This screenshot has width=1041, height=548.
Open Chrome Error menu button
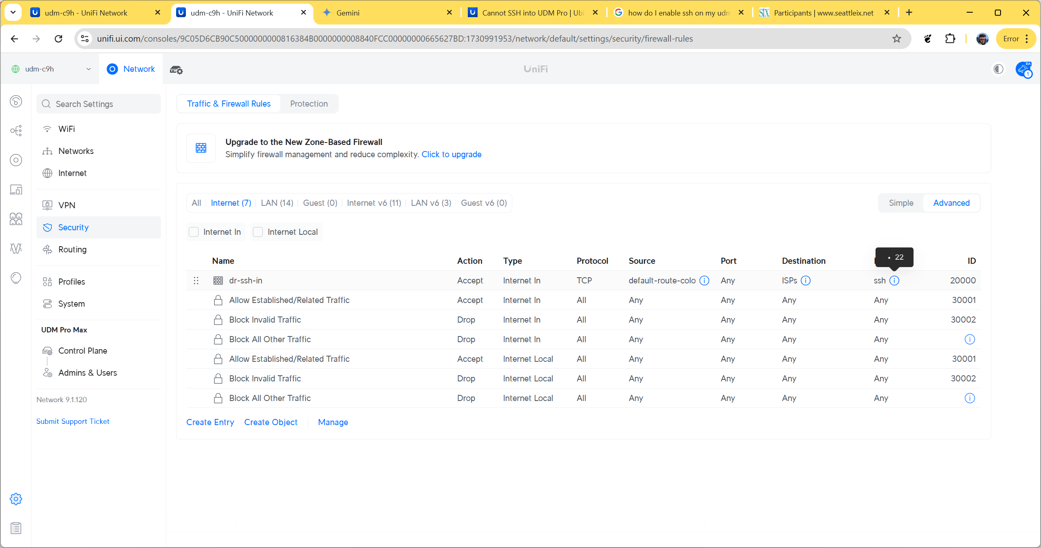[x=1016, y=39]
